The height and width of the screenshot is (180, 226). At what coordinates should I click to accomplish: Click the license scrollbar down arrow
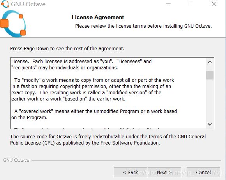coord(210,124)
